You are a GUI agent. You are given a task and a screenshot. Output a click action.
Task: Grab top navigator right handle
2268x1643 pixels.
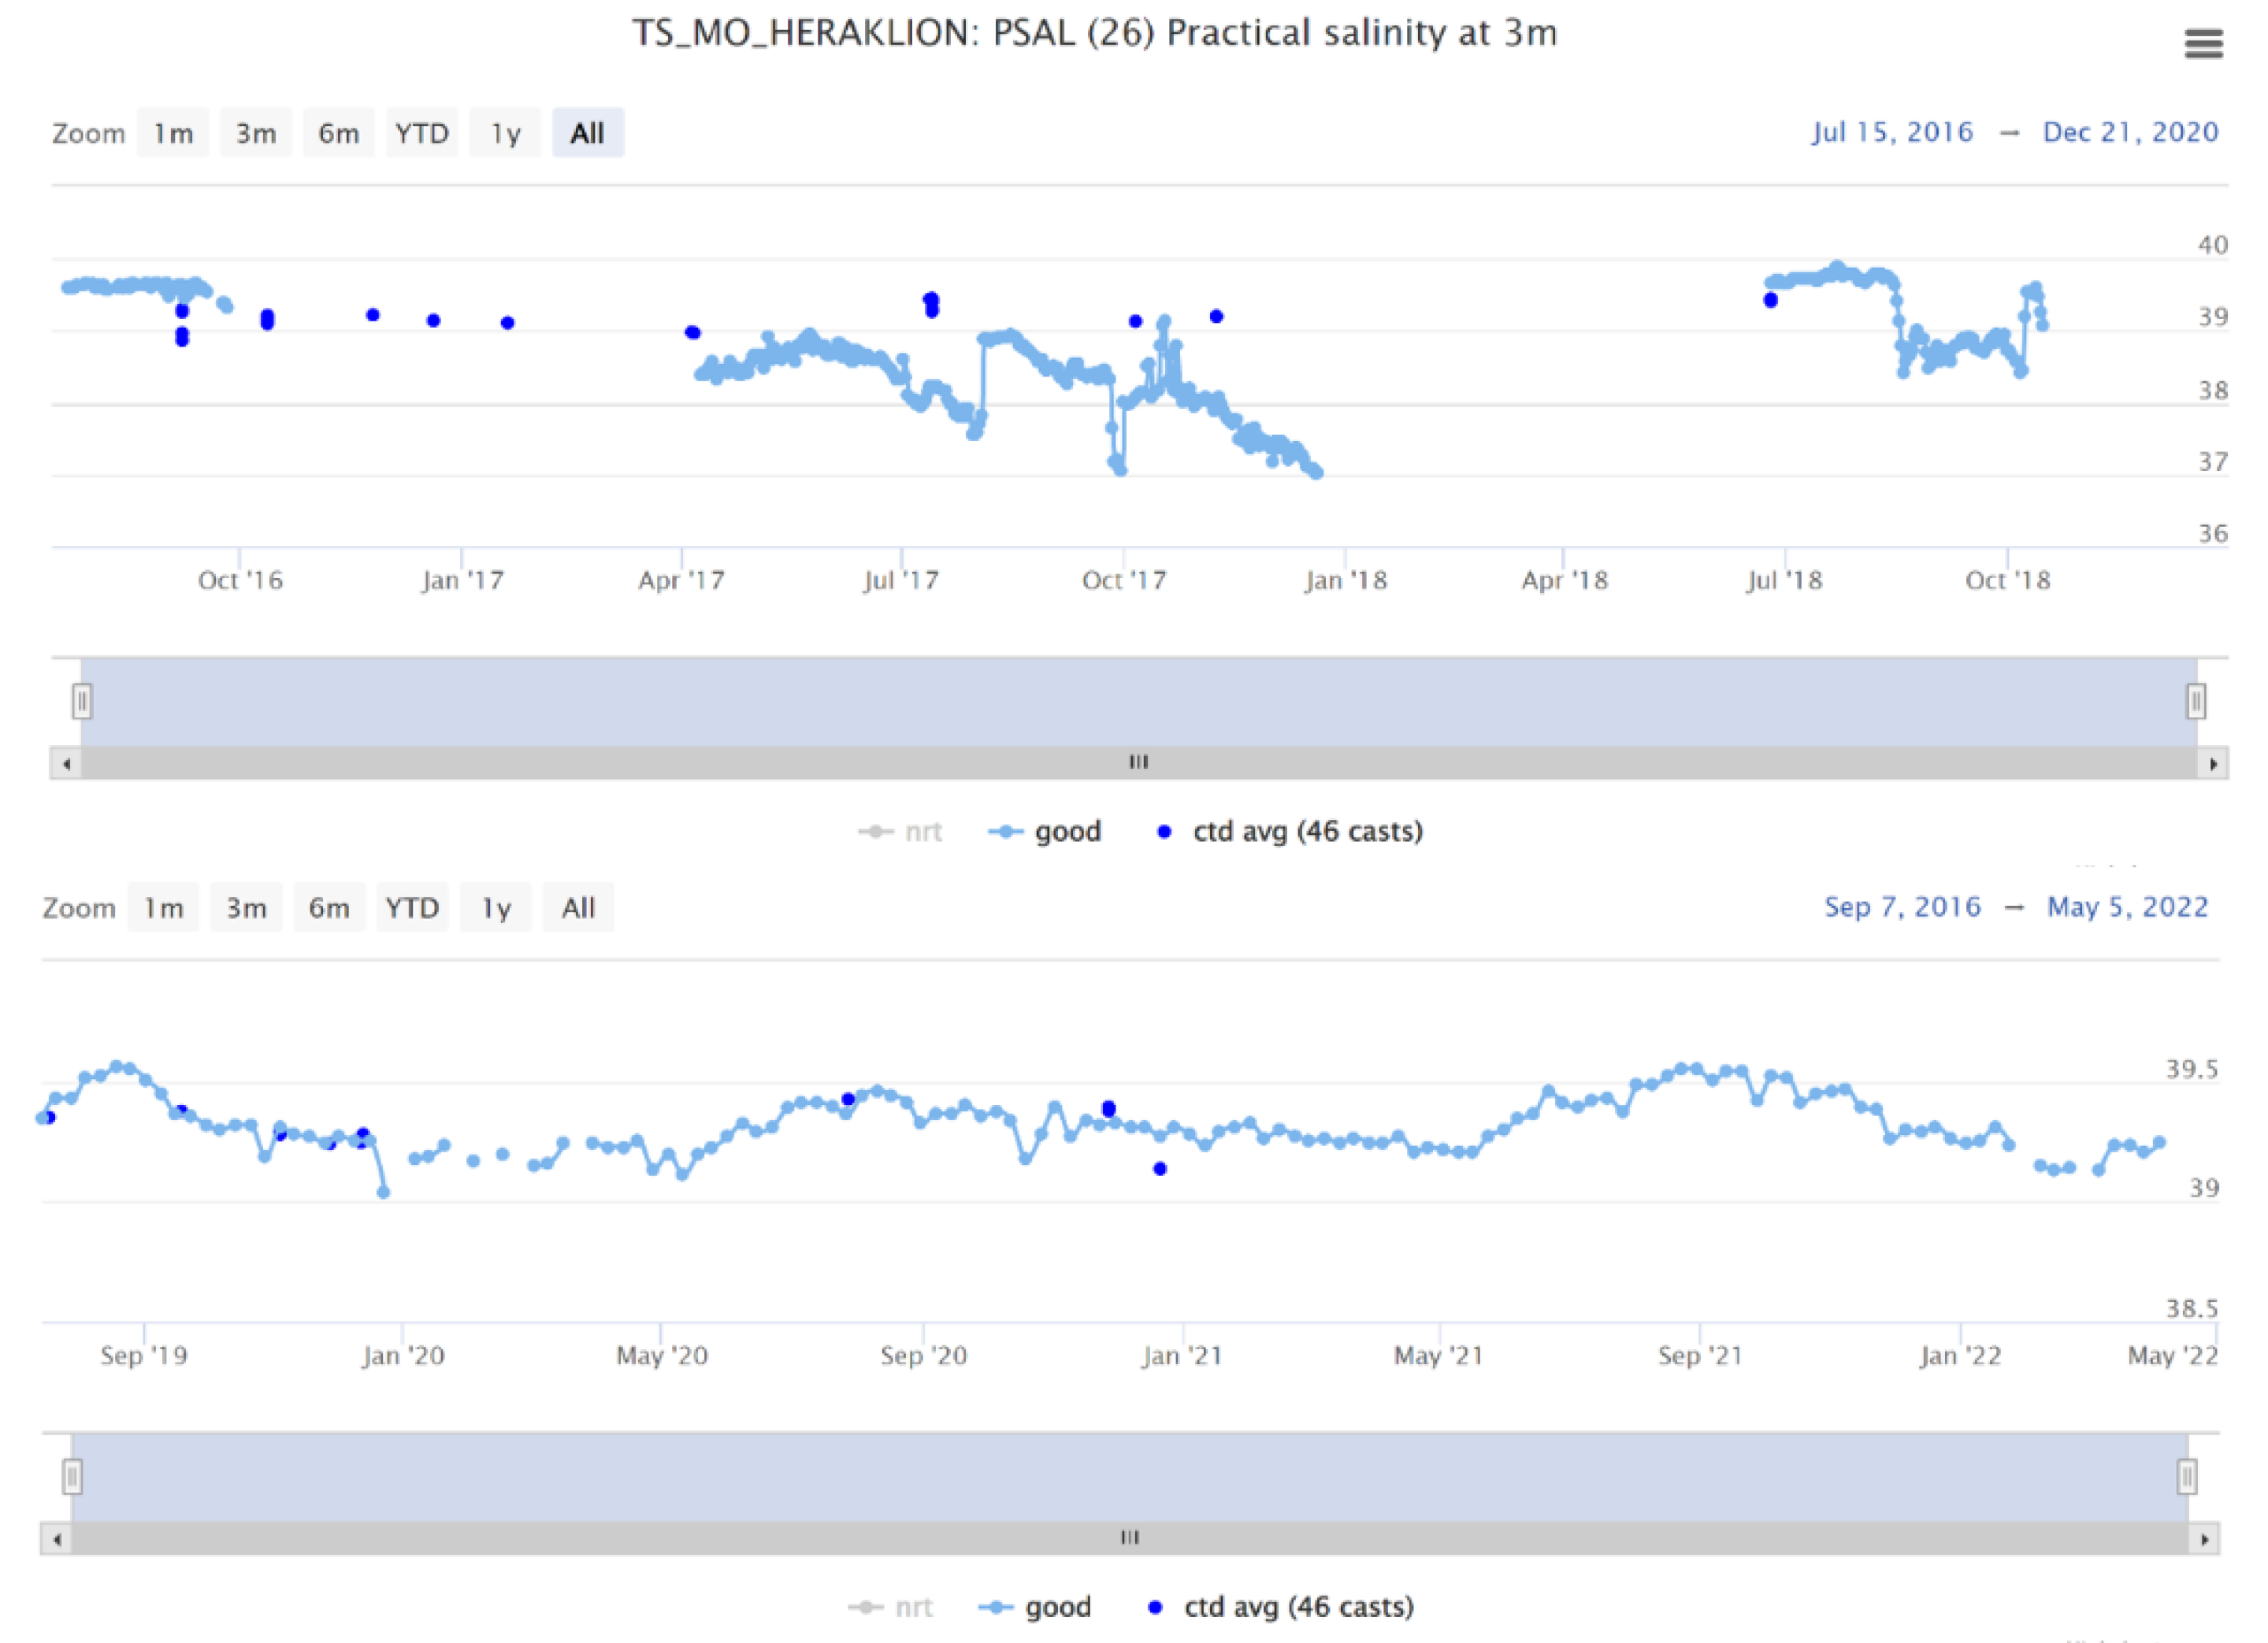[2196, 701]
